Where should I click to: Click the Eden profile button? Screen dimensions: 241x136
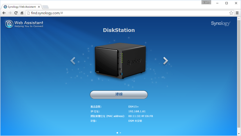[206, 2]
